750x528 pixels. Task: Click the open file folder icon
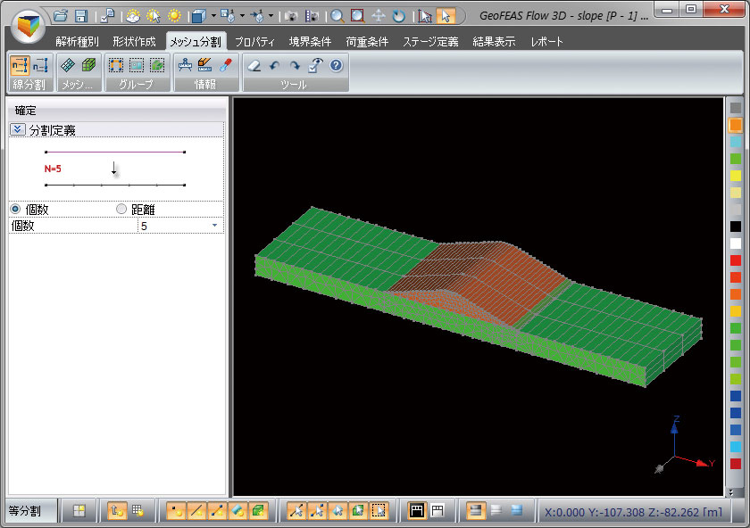[x=60, y=16]
